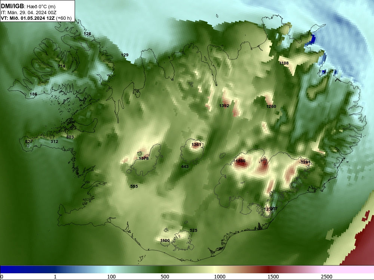Click the DMI/IGB title text
Screen dimensions: 374x280
pos(12,6)
